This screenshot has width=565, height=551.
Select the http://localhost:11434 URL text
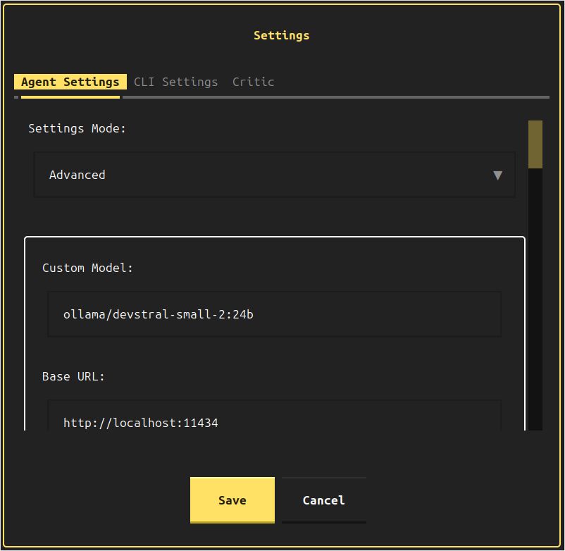pos(141,423)
